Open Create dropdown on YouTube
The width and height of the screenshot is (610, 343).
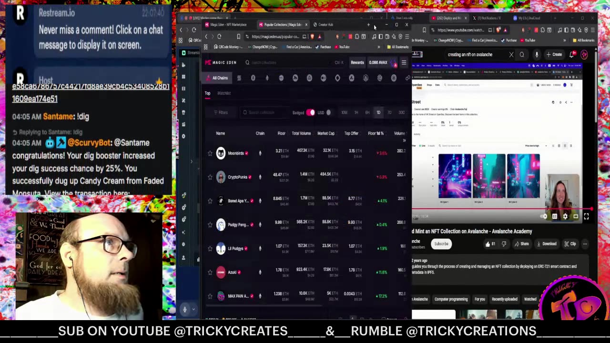coord(554,55)
